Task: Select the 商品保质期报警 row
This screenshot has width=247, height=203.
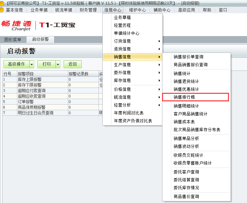Action: pos(52,107)
